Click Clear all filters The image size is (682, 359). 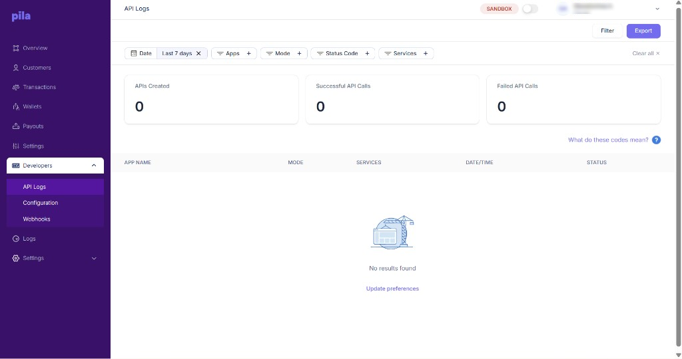646,53
